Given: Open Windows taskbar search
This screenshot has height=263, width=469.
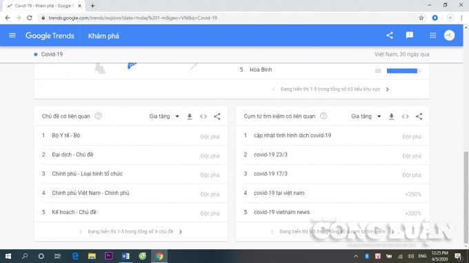Looking at the screenshot, I should point(25,256).
